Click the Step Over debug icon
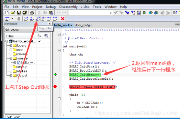Viewport: 180px width, 119px height. pyautogui.click(x=26, y=19)
